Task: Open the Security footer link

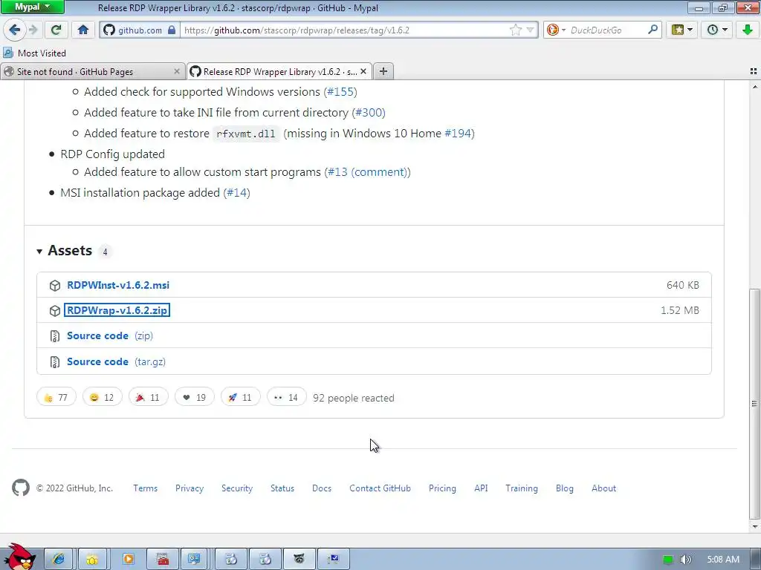Action: [237, 488]
